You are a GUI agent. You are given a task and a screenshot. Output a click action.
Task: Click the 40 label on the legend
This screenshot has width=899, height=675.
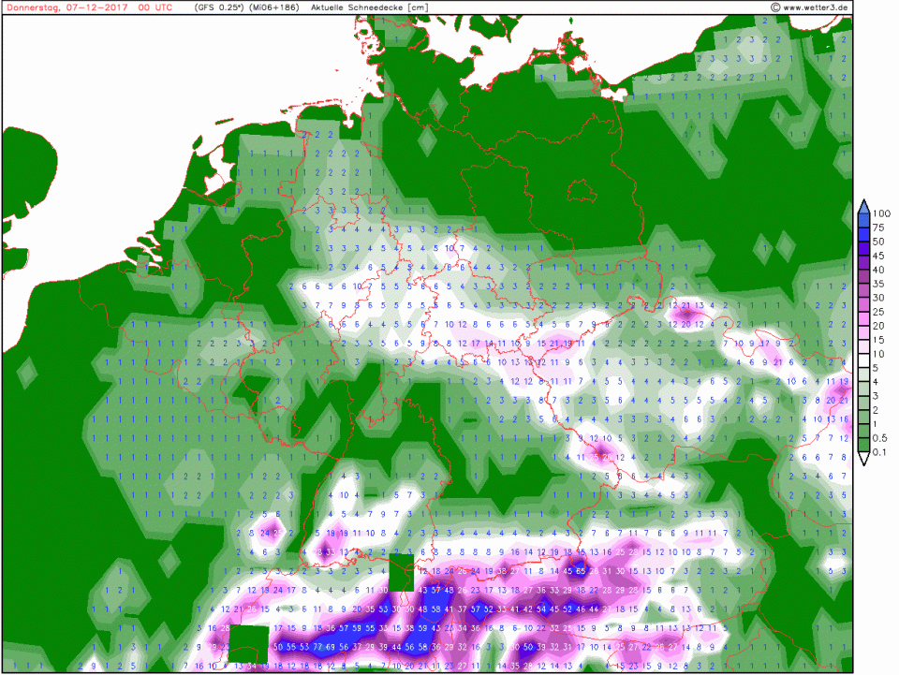coord(880,270)
